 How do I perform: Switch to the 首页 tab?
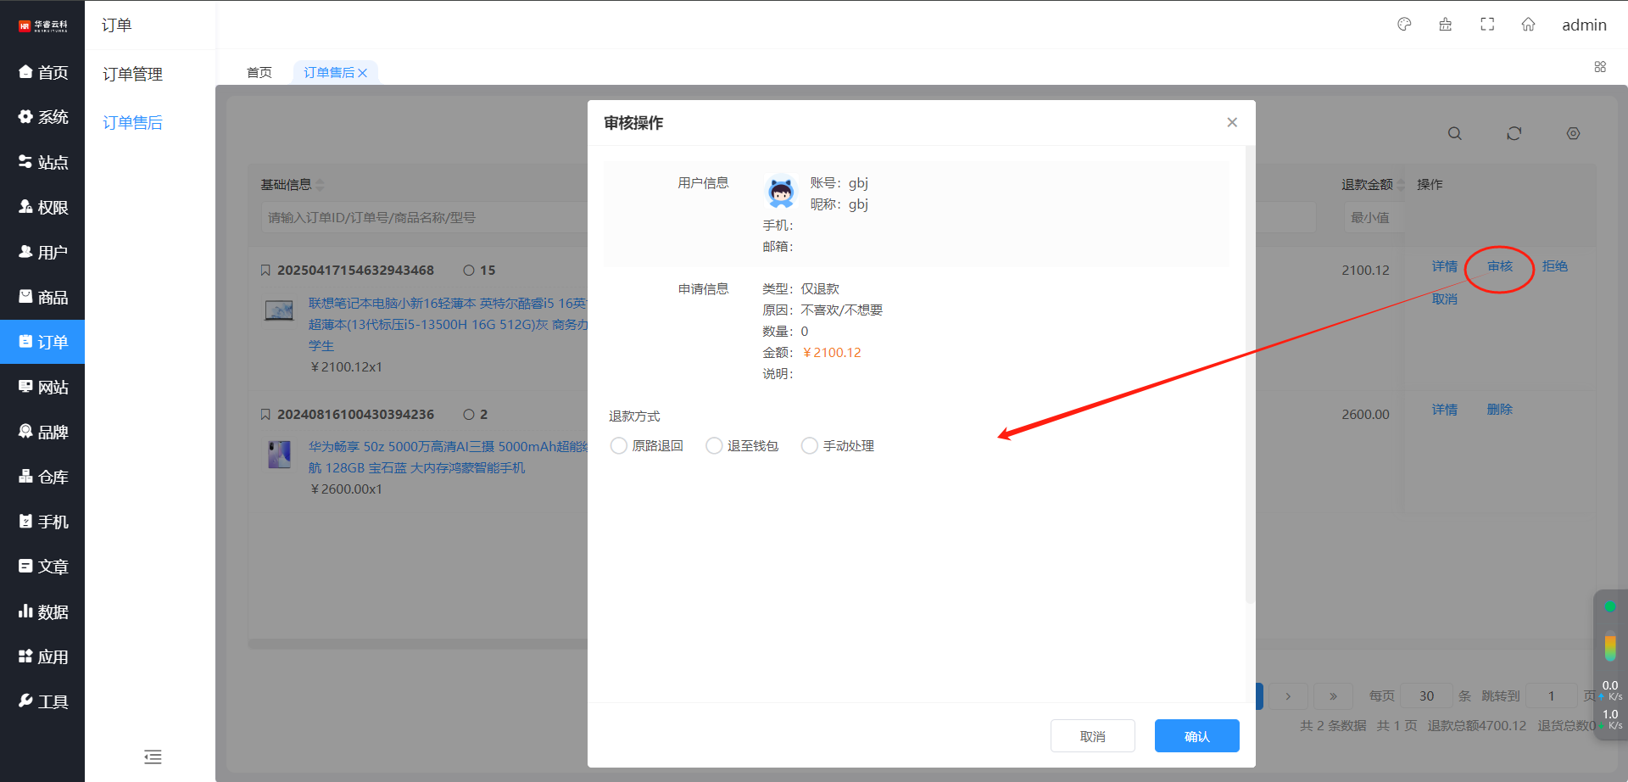[259, 73]
